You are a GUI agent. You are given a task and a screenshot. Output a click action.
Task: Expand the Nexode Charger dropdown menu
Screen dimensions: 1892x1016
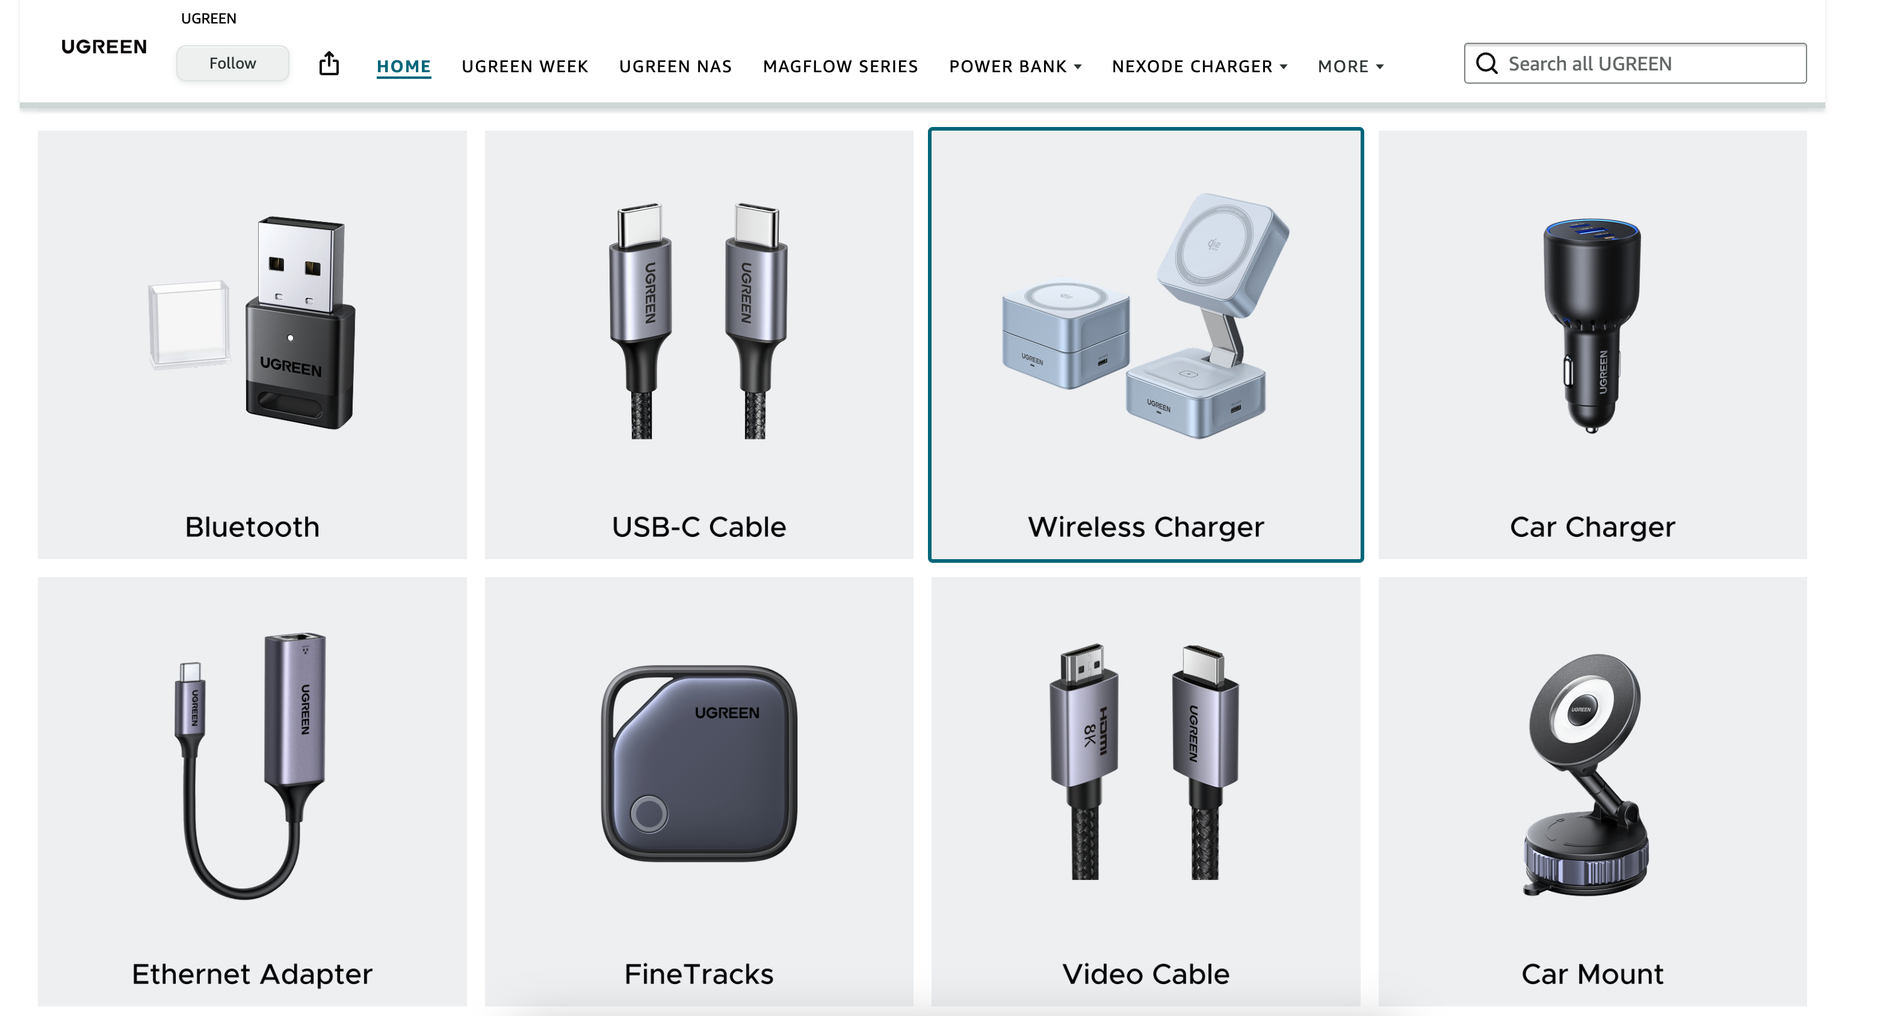(x=1199, y=66)
